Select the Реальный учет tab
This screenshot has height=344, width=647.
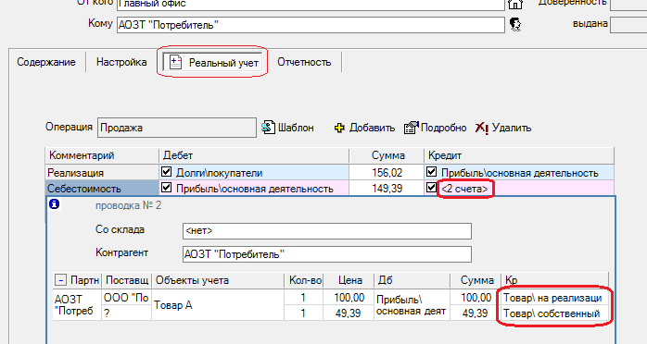tap(212, 63)
